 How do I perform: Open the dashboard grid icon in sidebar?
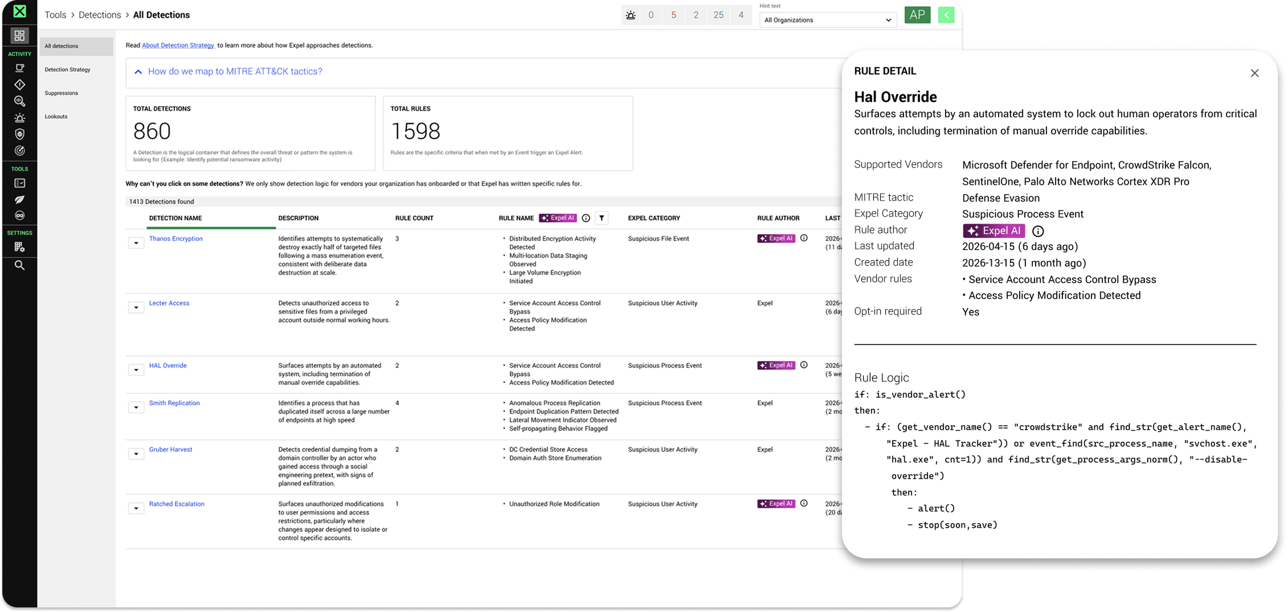click(19, 36)
